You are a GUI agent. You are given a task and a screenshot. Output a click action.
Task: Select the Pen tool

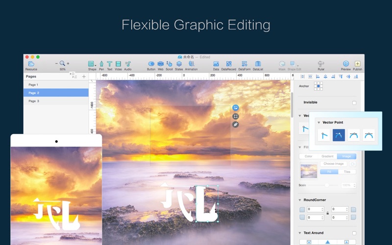tap(101, 66)
